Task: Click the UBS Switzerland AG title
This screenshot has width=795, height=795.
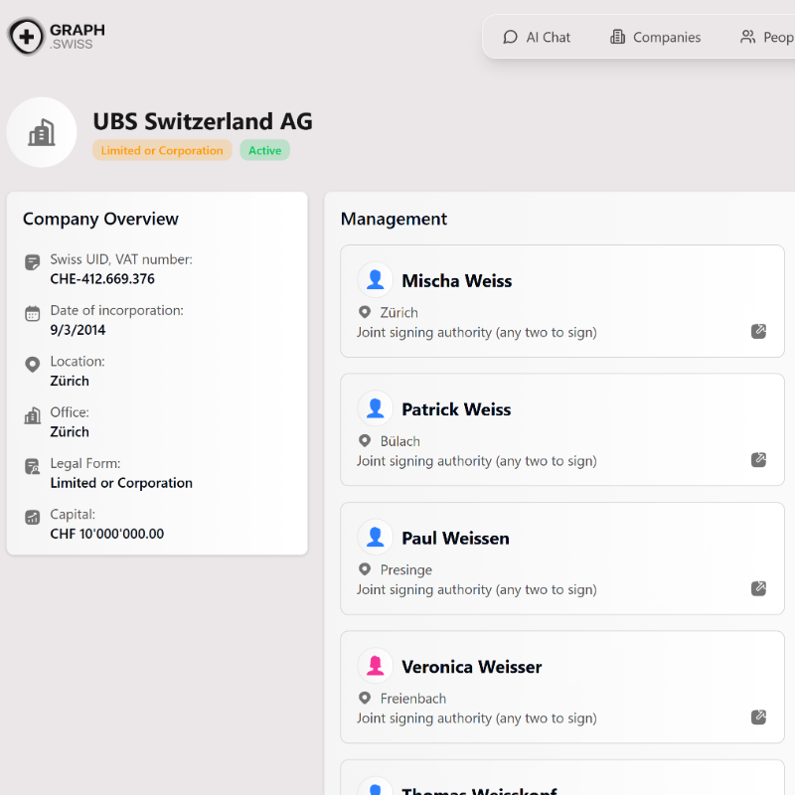Action: coord(203,121)
